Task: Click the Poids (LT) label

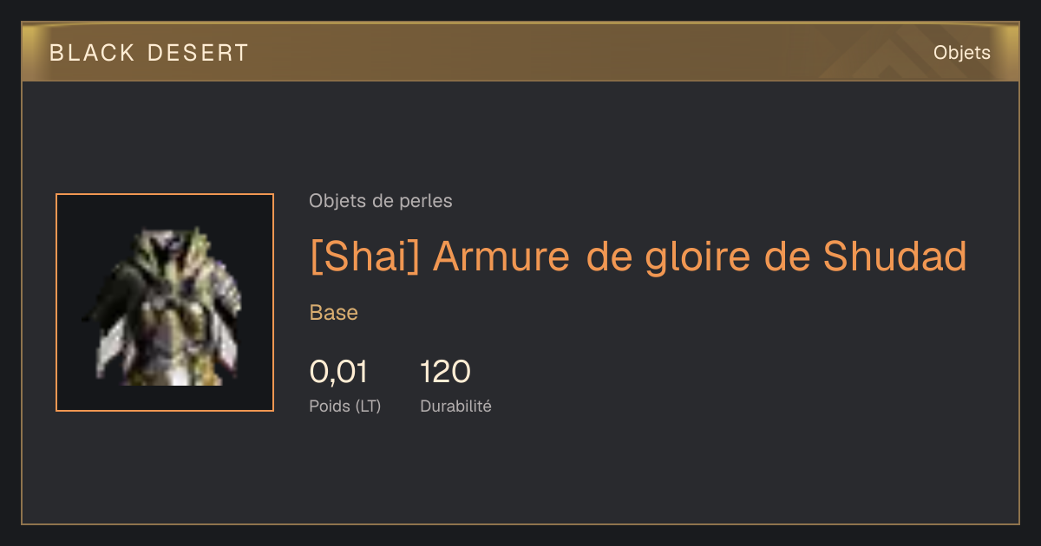Action: click(x=344, y=406)
